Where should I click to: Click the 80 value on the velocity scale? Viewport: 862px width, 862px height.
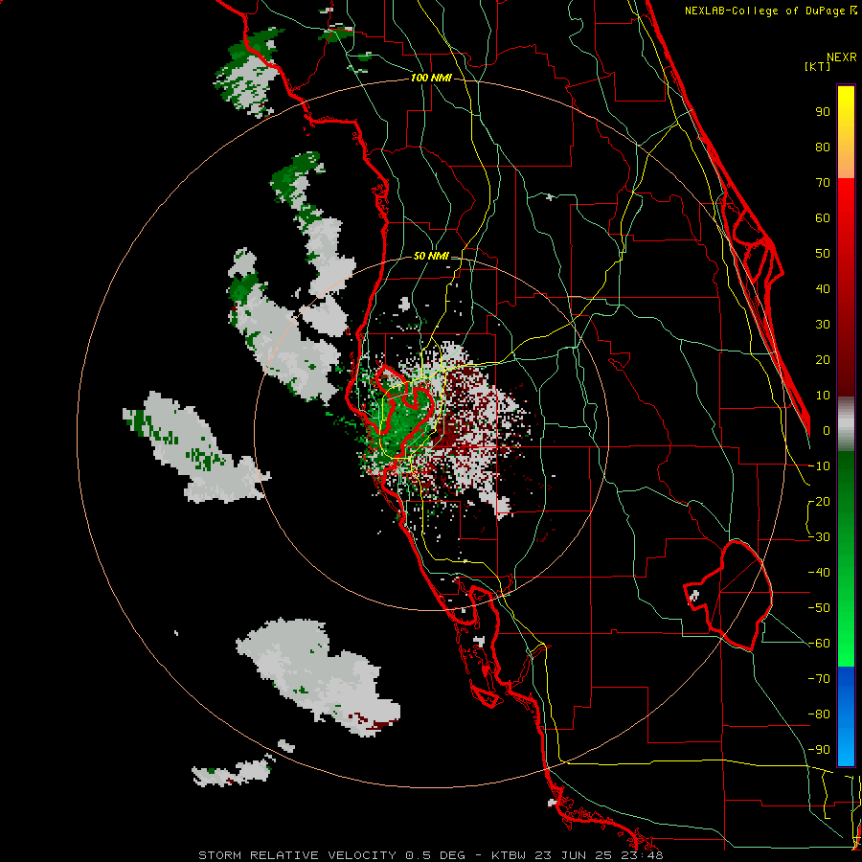click(x=823, y=147)
